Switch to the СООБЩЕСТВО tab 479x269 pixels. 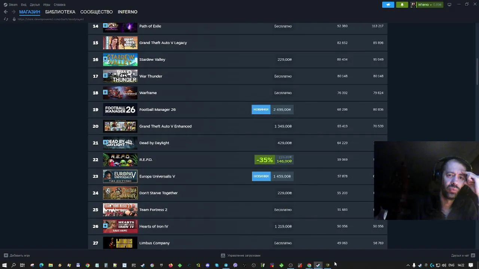coord(96,12)
